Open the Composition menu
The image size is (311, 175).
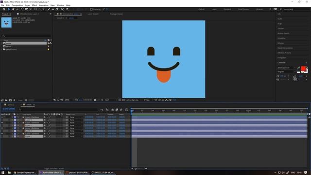[17, 5]
